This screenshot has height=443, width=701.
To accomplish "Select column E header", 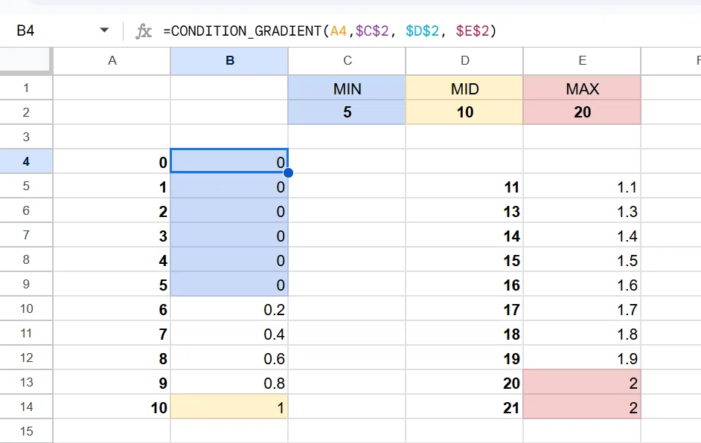I will coord(582,60).
